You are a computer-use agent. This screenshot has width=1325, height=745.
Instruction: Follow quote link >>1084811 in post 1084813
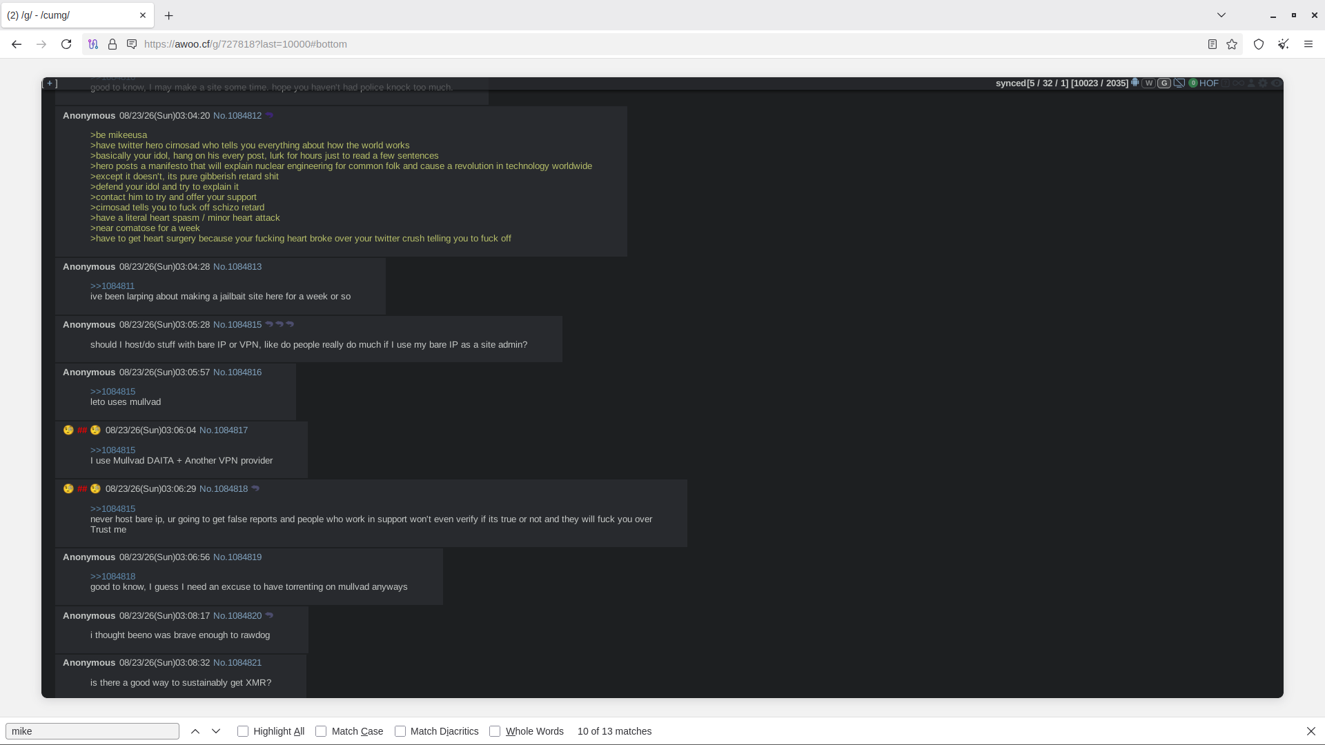point(112,286)
